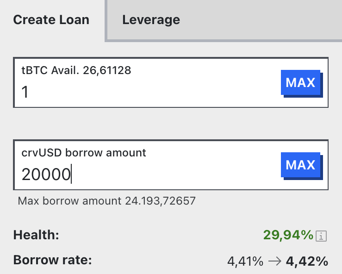342x274 pixels.
Task: Click the crvUSD borrow amount label
Action: (x=84, y=152)
